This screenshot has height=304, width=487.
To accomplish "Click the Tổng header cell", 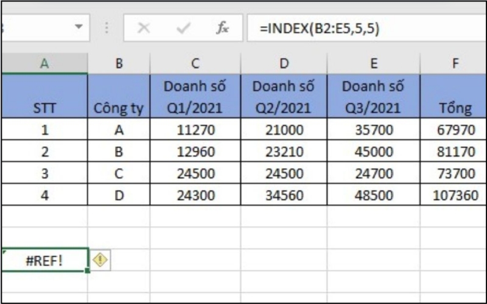I will click(454, 96).
